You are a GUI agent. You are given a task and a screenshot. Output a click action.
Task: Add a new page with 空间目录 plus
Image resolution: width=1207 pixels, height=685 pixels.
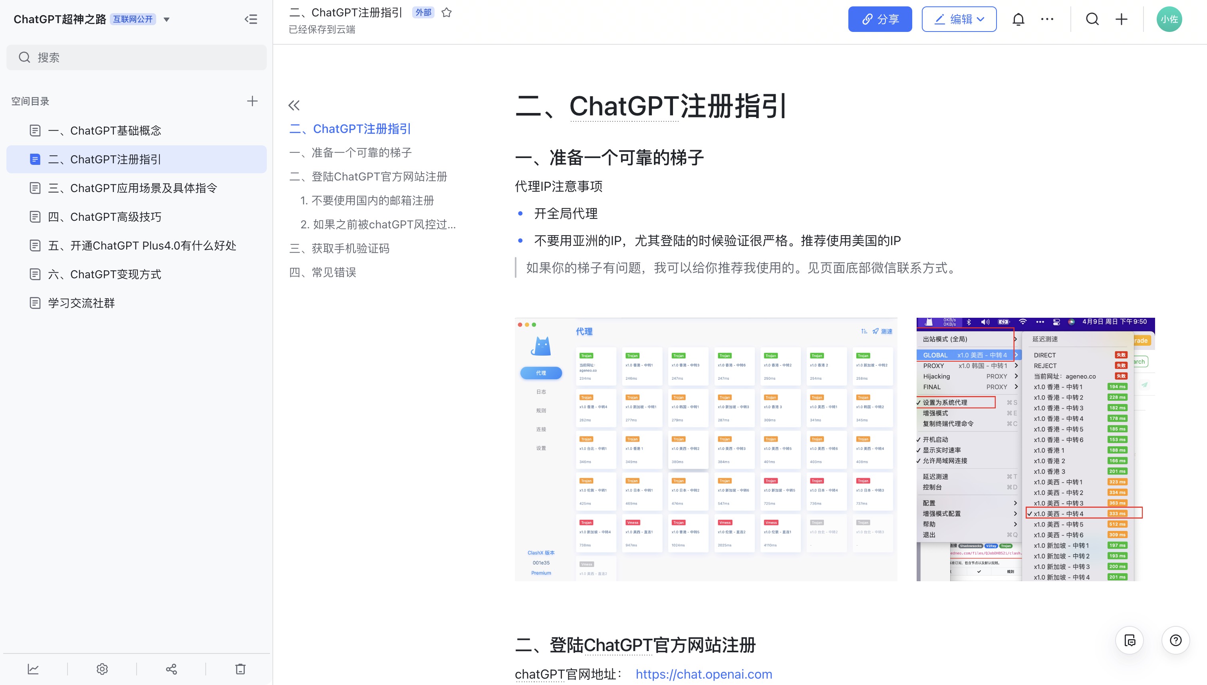[252, 101]
